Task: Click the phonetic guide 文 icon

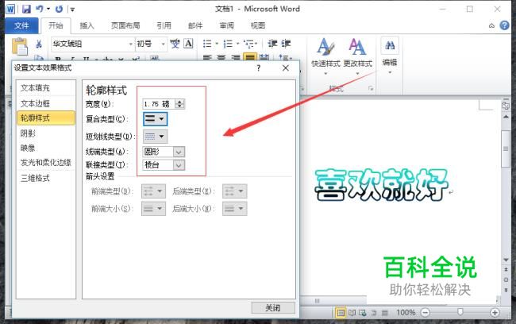Action: tap(175, 44)
